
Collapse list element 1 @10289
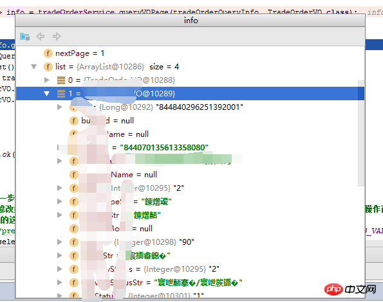point(46,94)
